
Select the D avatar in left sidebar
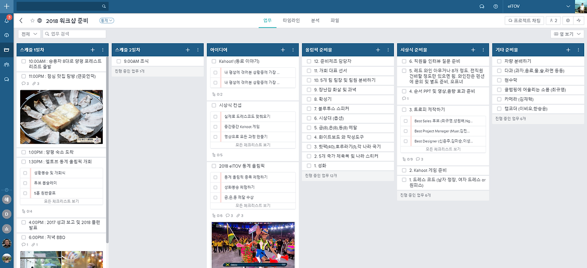6,214
